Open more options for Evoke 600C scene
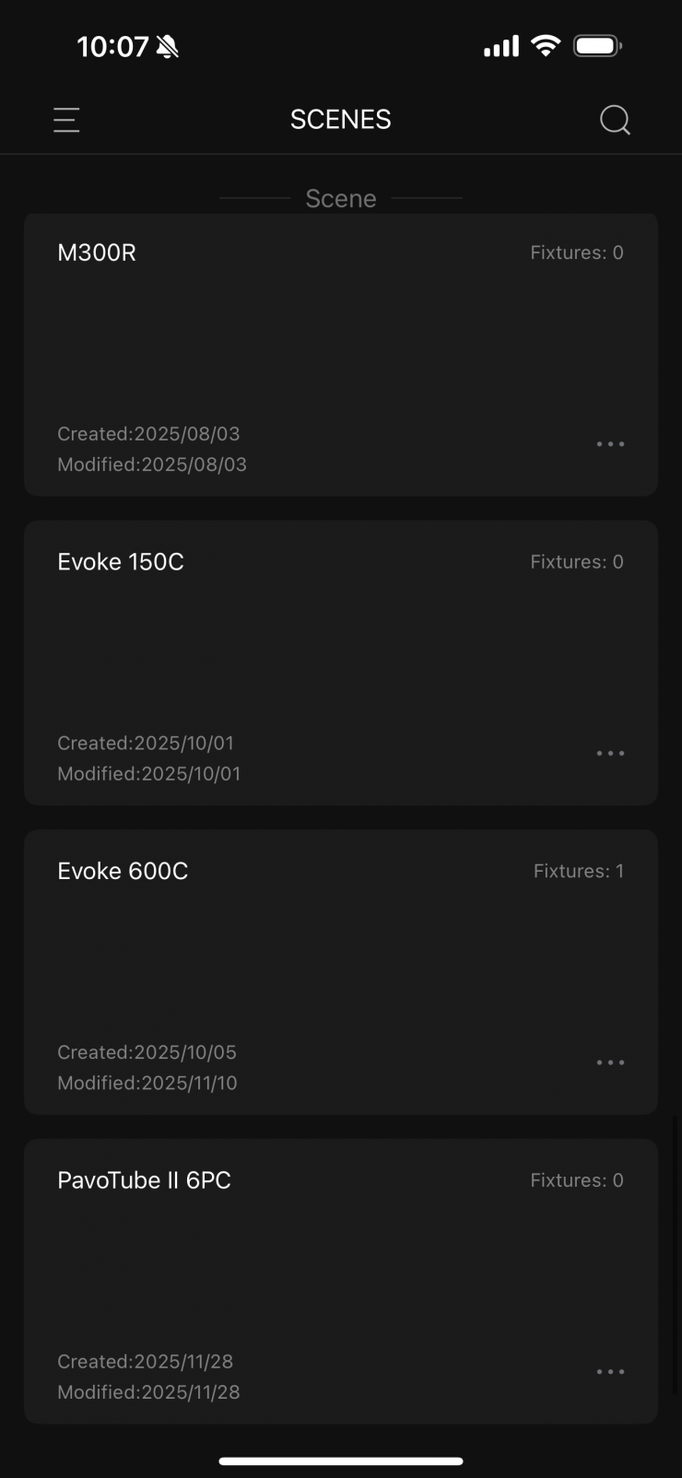This screenshot has height=1478, width=682. point(610,1062)
